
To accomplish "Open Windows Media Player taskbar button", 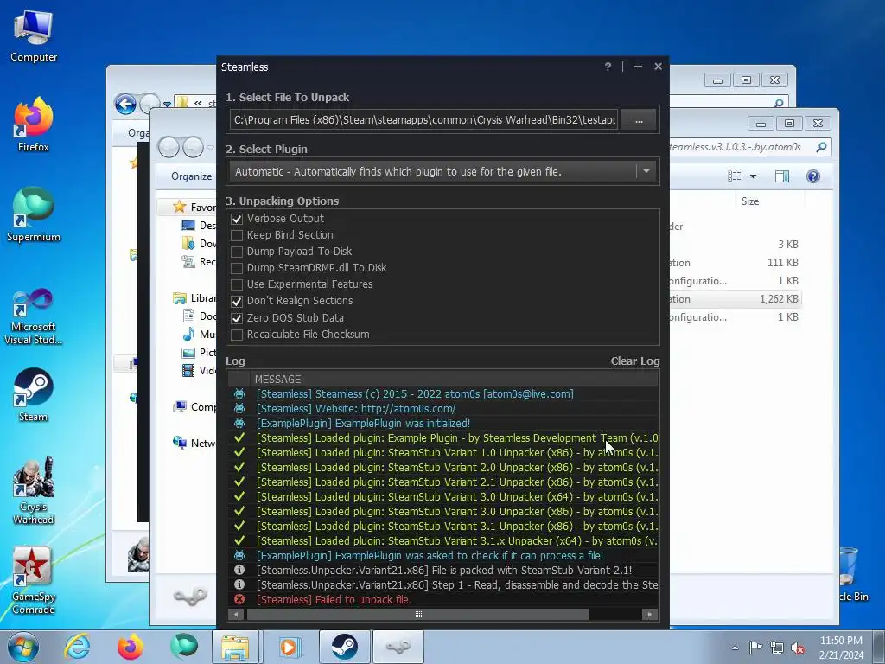I will [x=289, y=647].
